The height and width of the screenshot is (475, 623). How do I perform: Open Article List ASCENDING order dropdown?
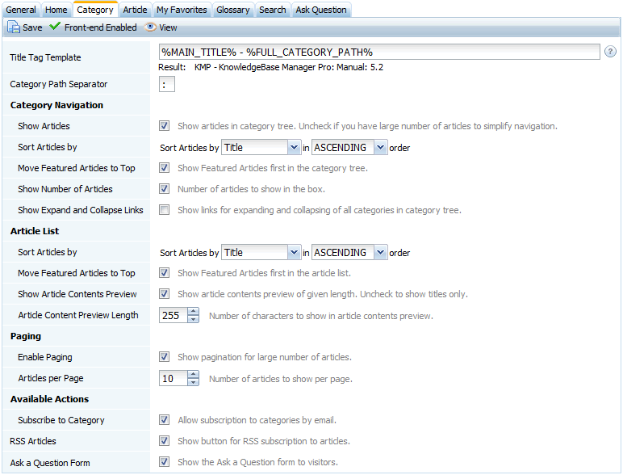point(380,253)
